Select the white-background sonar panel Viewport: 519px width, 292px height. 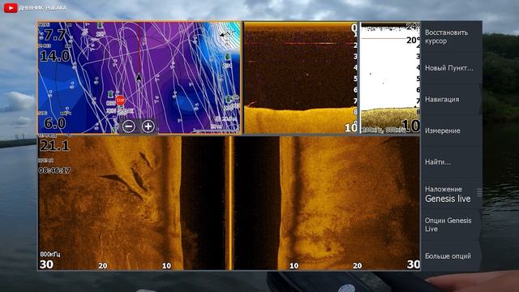(390, 78)
